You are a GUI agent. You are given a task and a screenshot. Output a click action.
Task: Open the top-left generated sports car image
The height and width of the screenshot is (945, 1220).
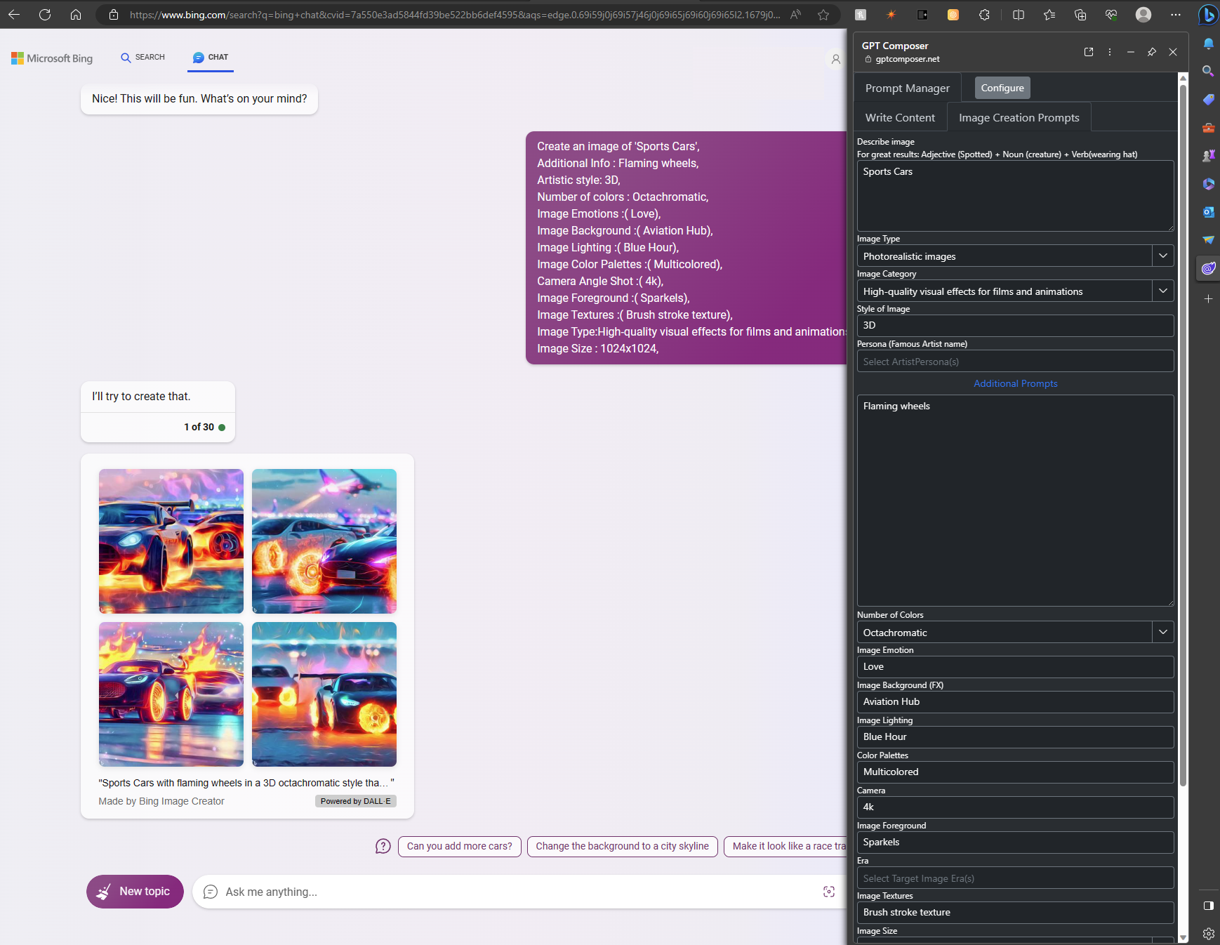(171, 541)
